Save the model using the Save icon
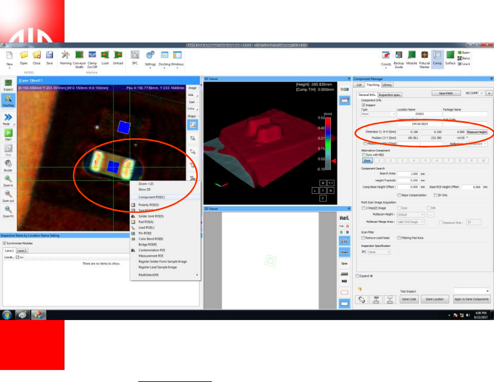494x382 pixels. [50, 55]
